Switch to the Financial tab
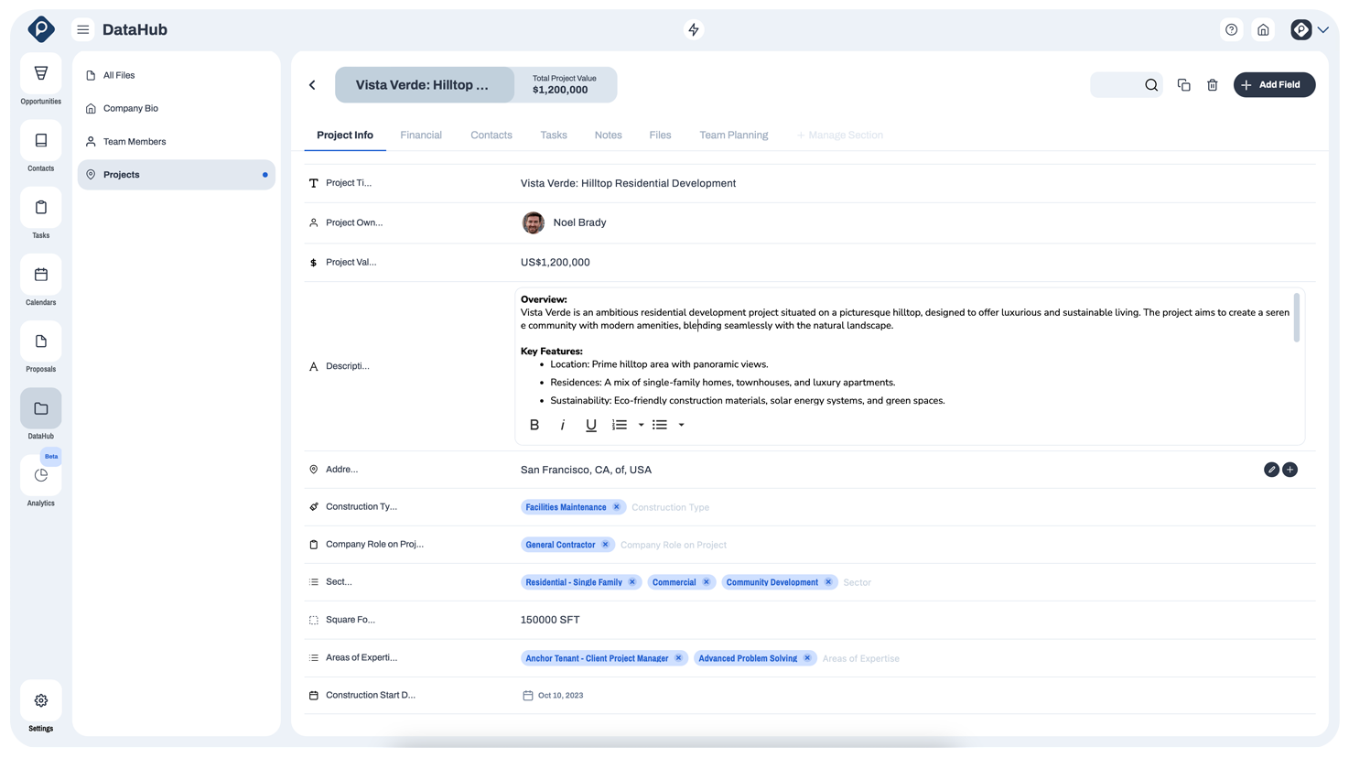The height and width of the screenshot is (758, 1349). (x=421, y=135)
